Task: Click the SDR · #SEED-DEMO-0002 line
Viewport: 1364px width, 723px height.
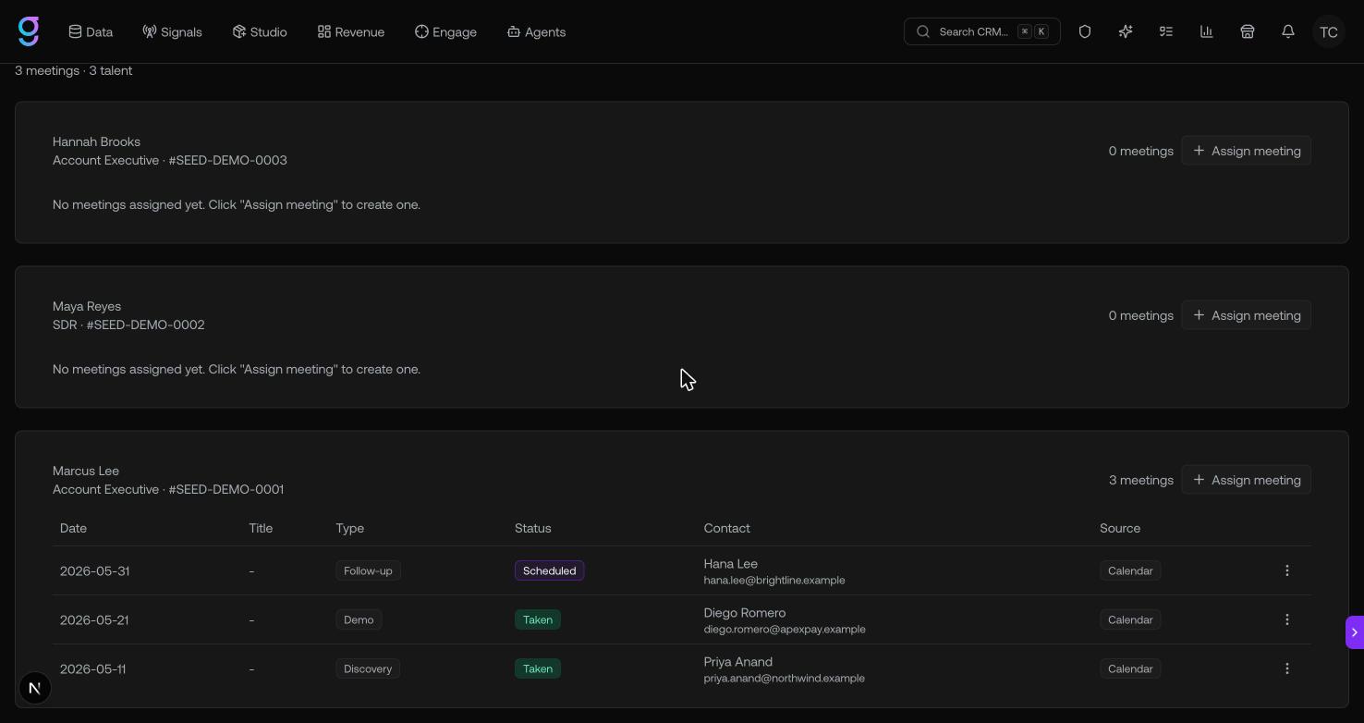Action: coord(128,325)
